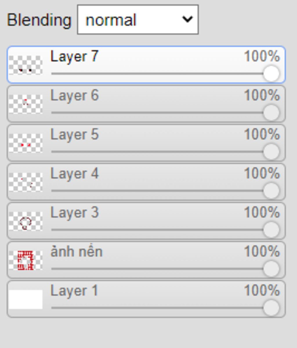Click the Layer 3 thumbnail
Screen dimensions: 297x348
26,221
